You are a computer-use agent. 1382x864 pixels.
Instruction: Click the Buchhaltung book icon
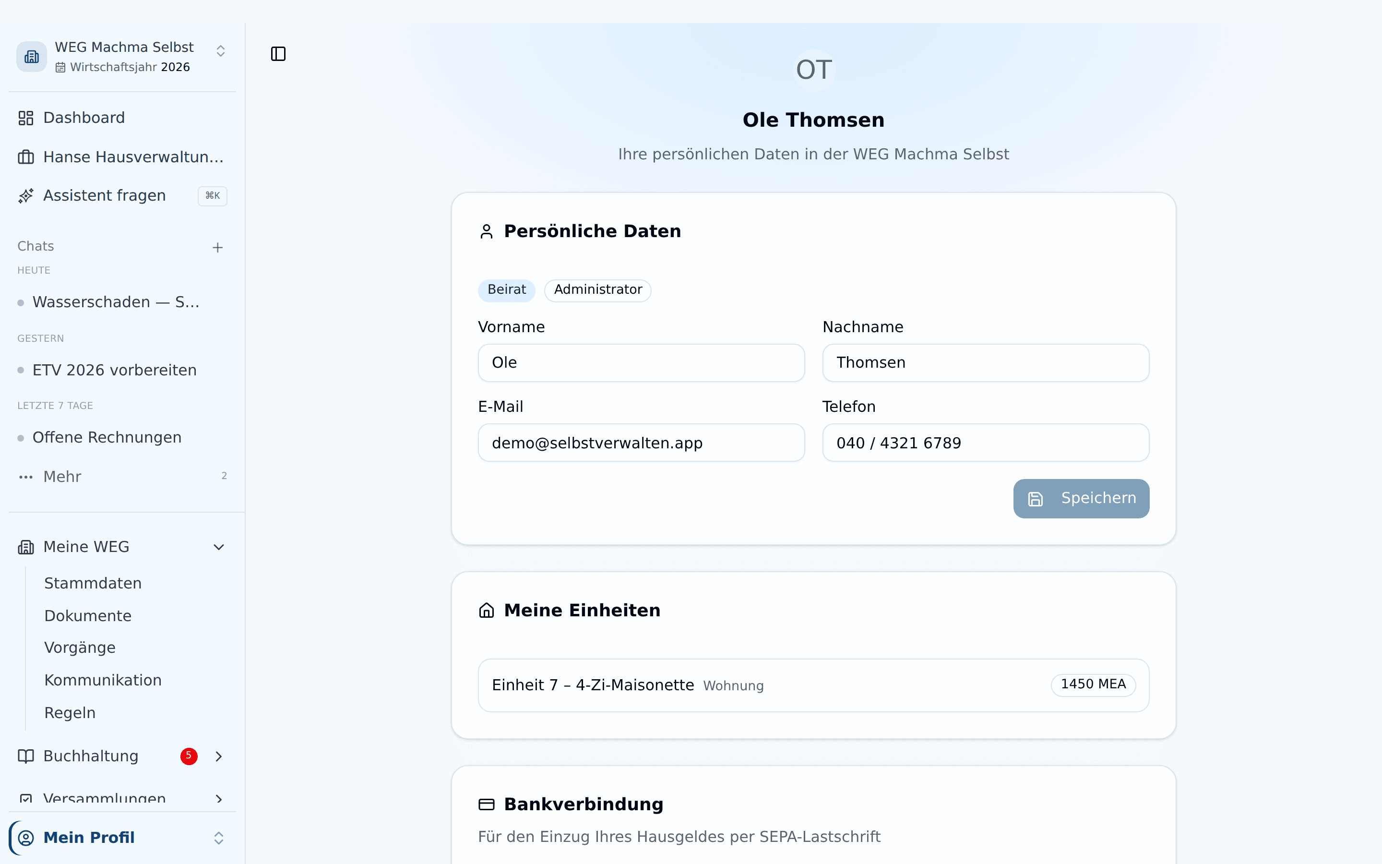click(26, 756)
